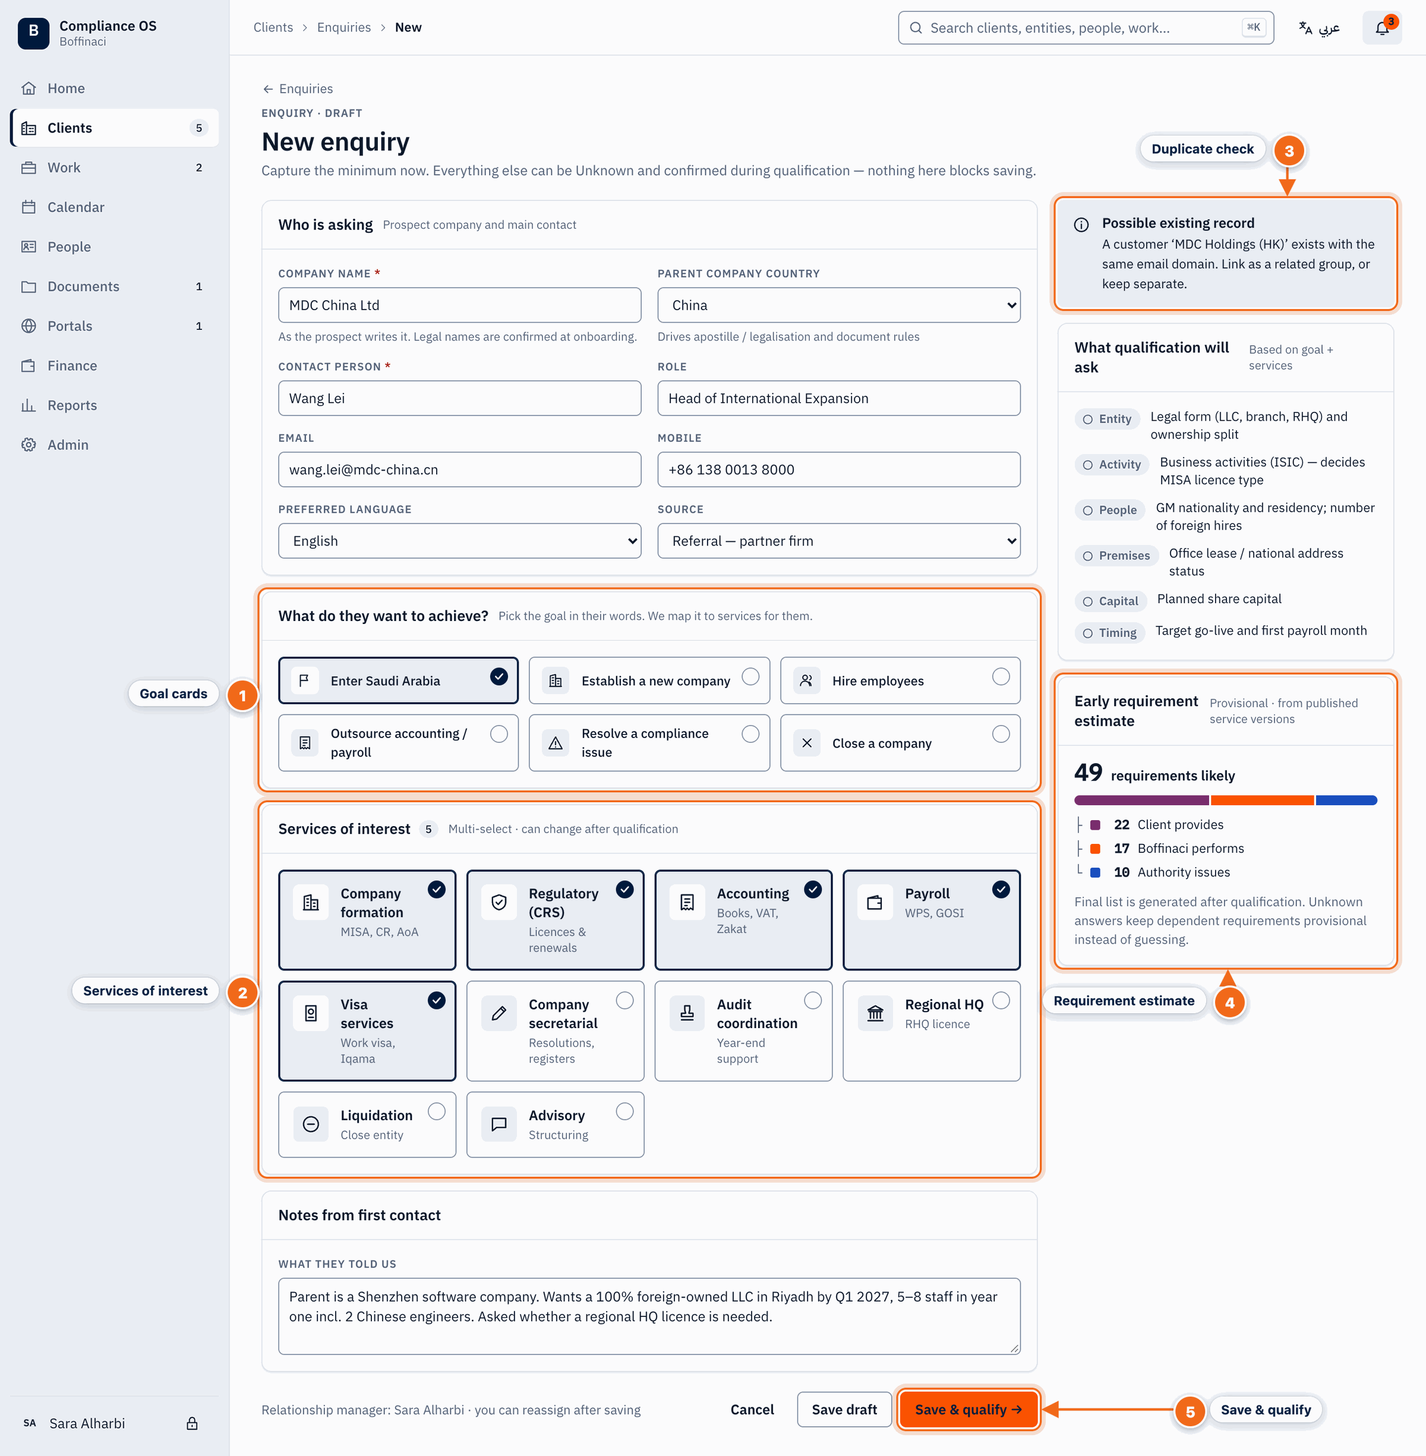Viewport: 1426px width, 1456px height.
Task: Click the Regional HQ bank building icon
Action: (x=875, y=1013)
